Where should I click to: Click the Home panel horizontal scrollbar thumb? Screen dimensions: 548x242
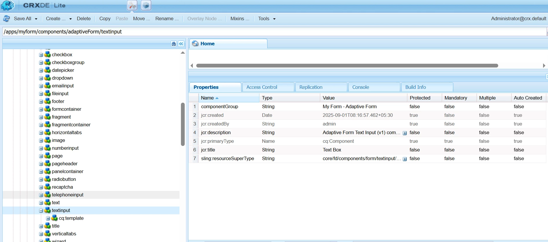pyautogui.click(x=347, y=66)
